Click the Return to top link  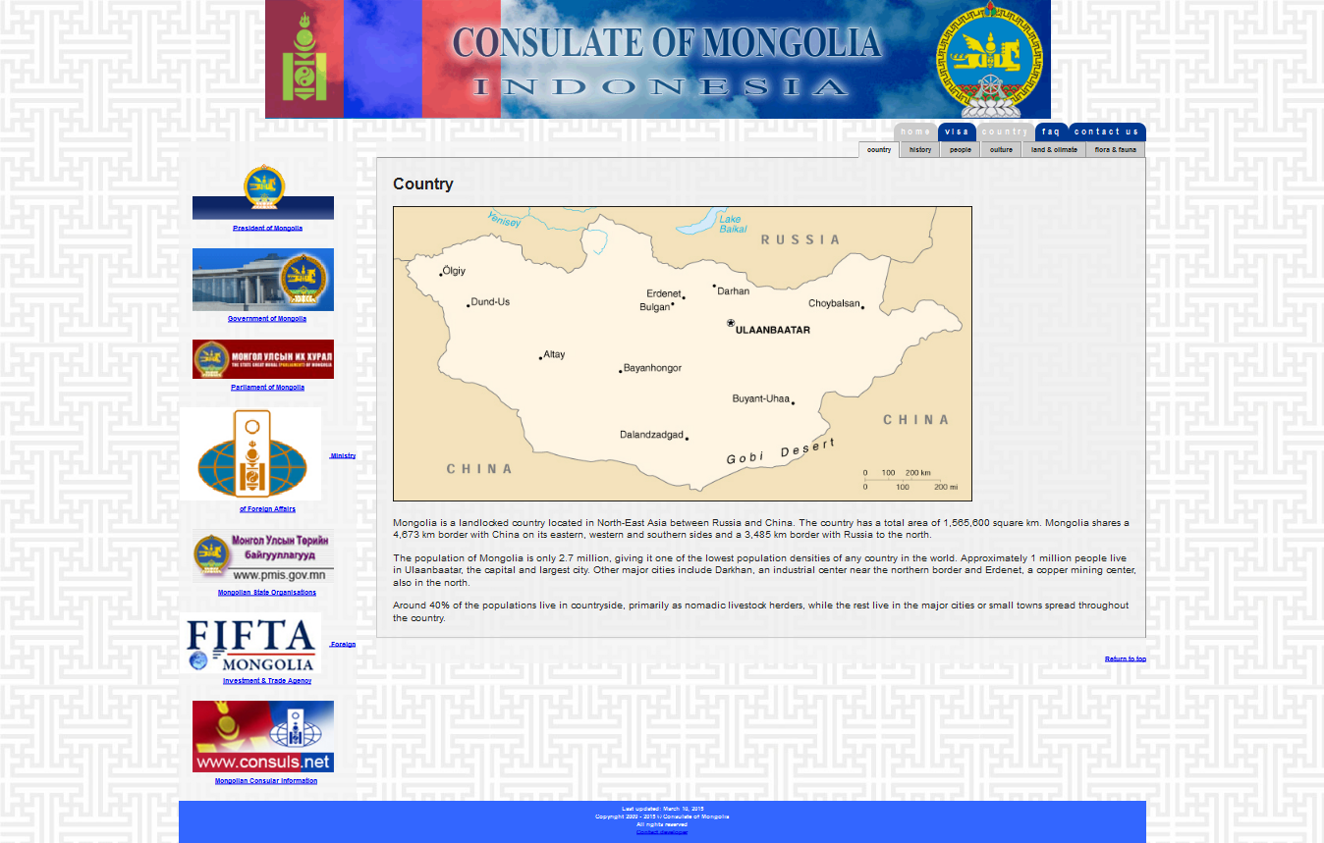click(1125, 659)
